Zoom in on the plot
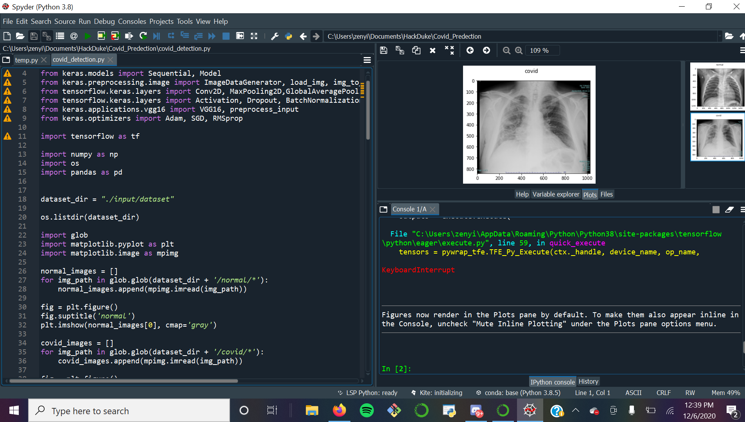This screenshot has width=745, height=422. 519,50
